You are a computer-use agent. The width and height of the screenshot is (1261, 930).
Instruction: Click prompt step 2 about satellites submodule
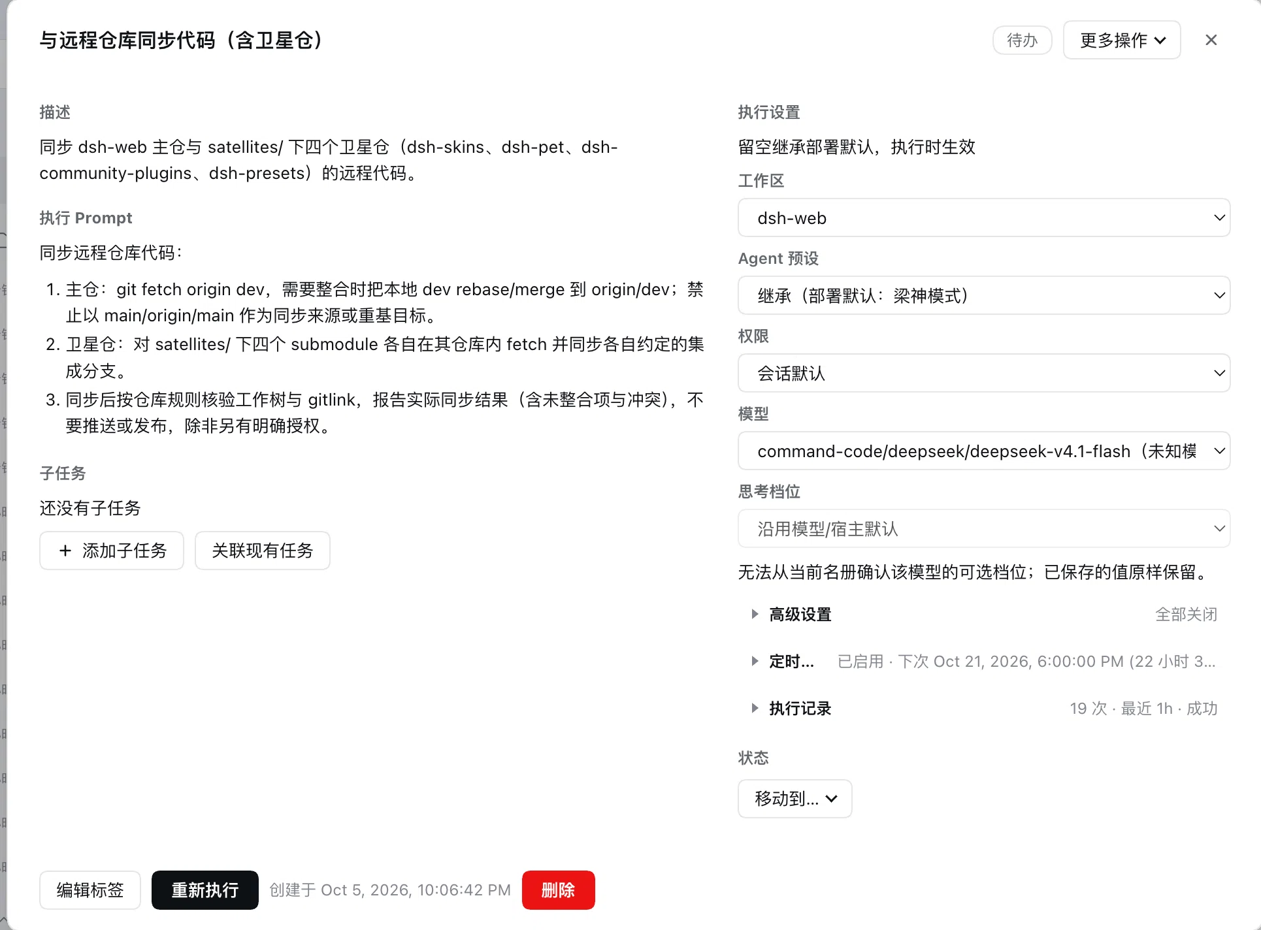(x=384, y=357)
